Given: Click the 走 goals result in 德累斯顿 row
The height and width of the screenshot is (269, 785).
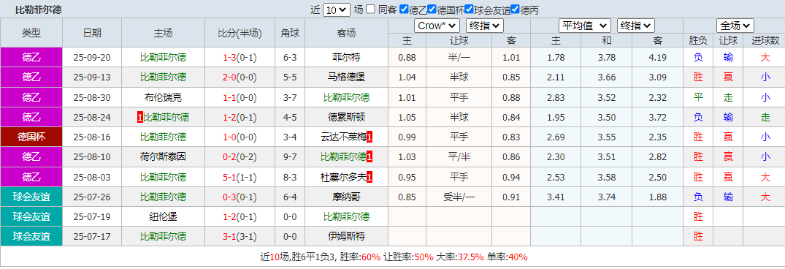Looking at the screenshot, I should pos(765,117).
